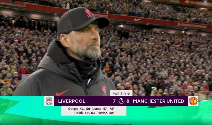Viewport: 212px width, 125px height.
Task: Select the Full Time label above scorebar
Action: pos(121,93)
